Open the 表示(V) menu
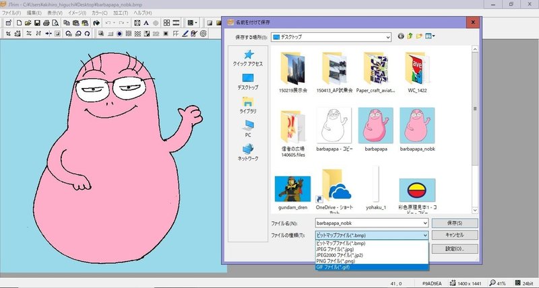The width and height of the screenshot is (539, 288). click(55, 13)
